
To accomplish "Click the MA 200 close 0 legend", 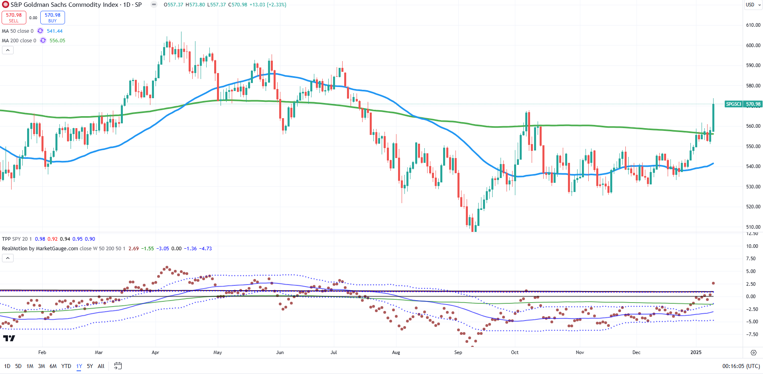I will point(19,41).
